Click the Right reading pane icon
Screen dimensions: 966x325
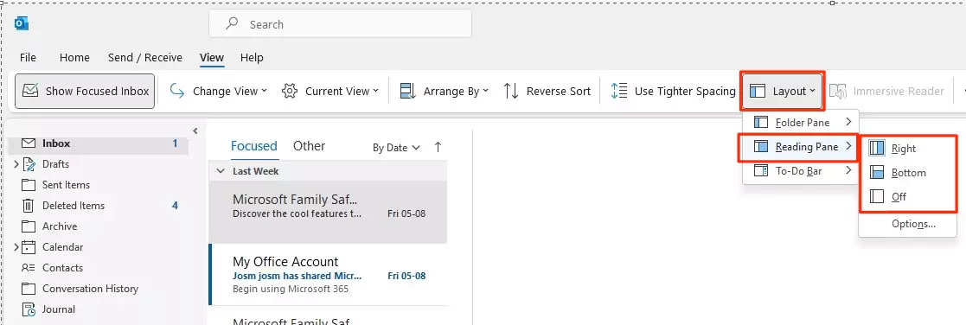pos(877,149)
